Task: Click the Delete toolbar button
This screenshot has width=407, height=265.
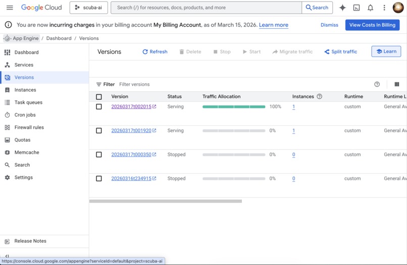Action: (x=190, y=51)
